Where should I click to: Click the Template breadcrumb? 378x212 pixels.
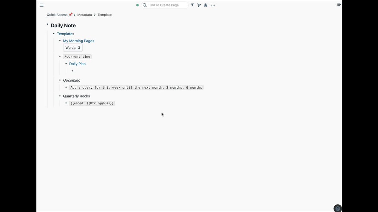pos(105,15)
